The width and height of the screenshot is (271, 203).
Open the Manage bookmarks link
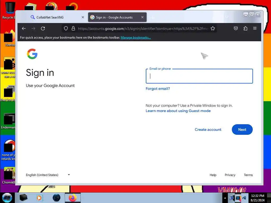pos(136,38)
